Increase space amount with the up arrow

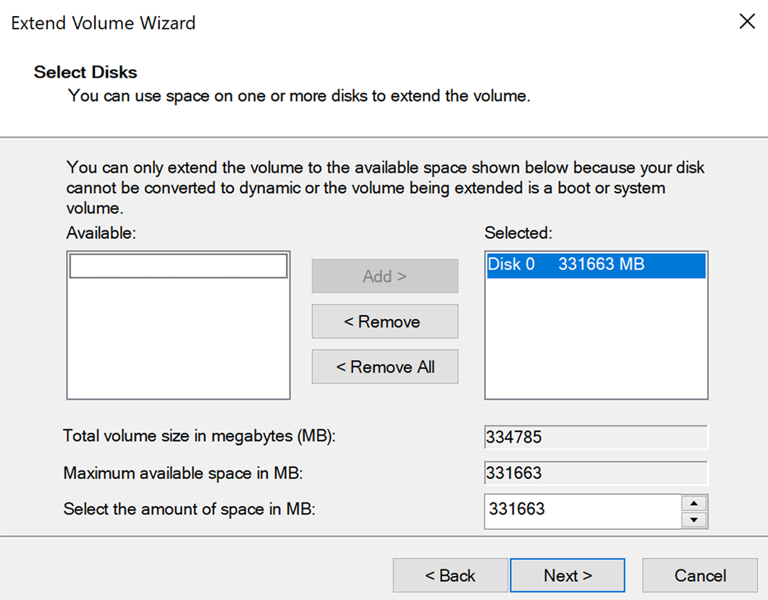coord(694,503)
